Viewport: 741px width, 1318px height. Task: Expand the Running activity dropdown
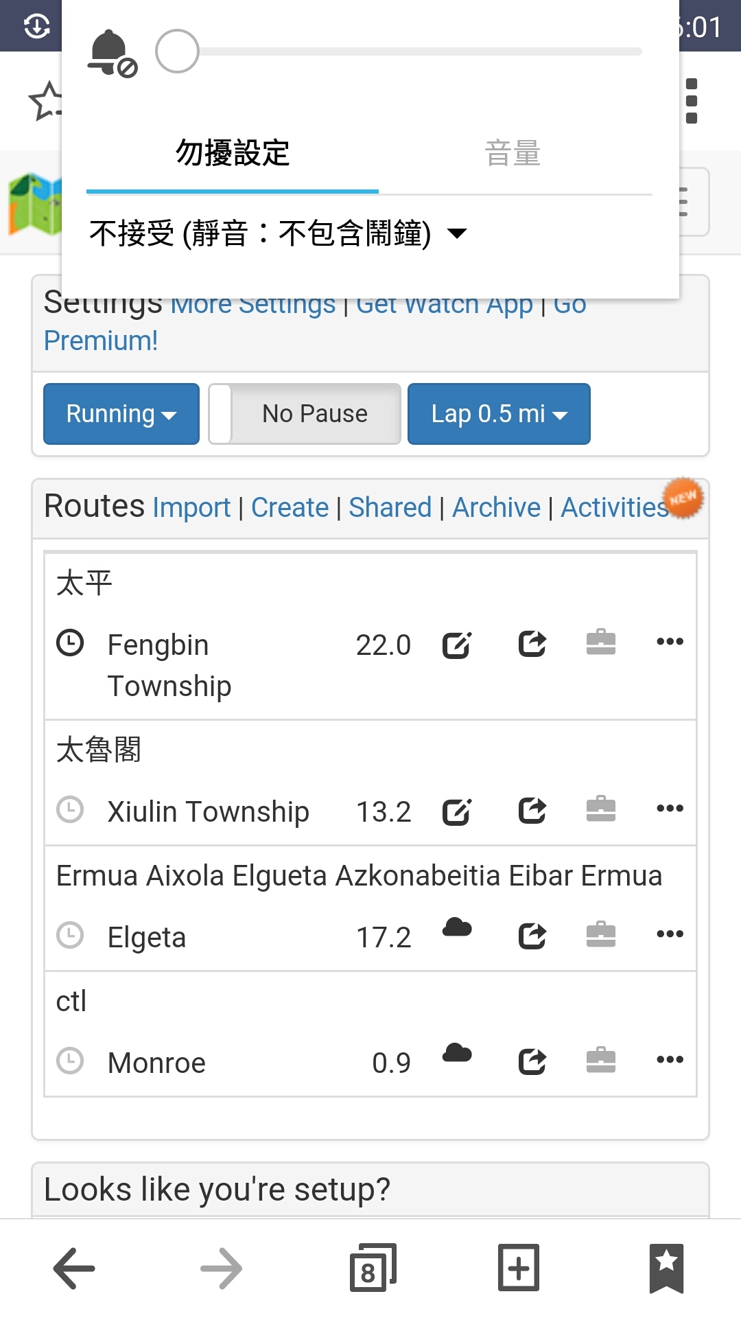tap(121, 414)
